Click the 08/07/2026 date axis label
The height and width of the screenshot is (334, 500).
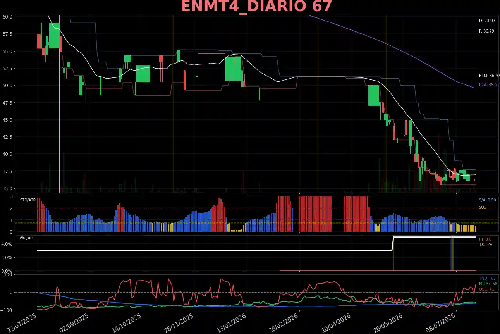coord(440,323)
